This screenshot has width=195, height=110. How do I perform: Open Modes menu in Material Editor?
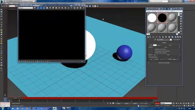tap(148, 11)
